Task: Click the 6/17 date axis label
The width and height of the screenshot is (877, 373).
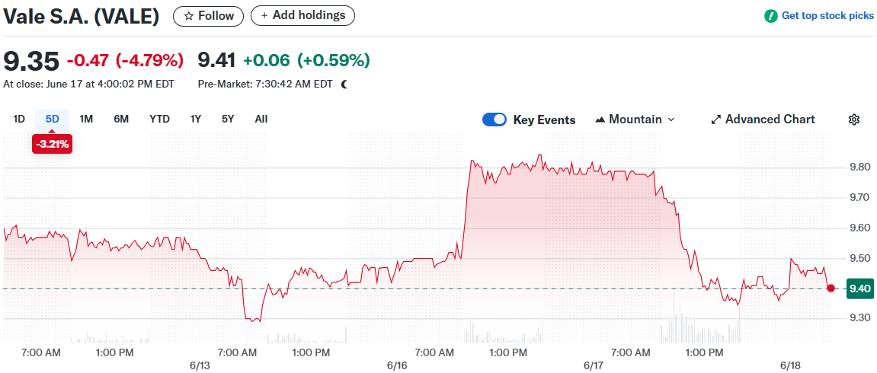Action: pos(594,365)
